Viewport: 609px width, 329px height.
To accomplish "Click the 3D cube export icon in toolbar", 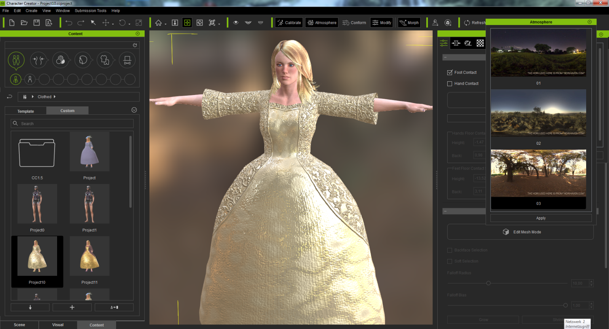I will coord(448,23).
